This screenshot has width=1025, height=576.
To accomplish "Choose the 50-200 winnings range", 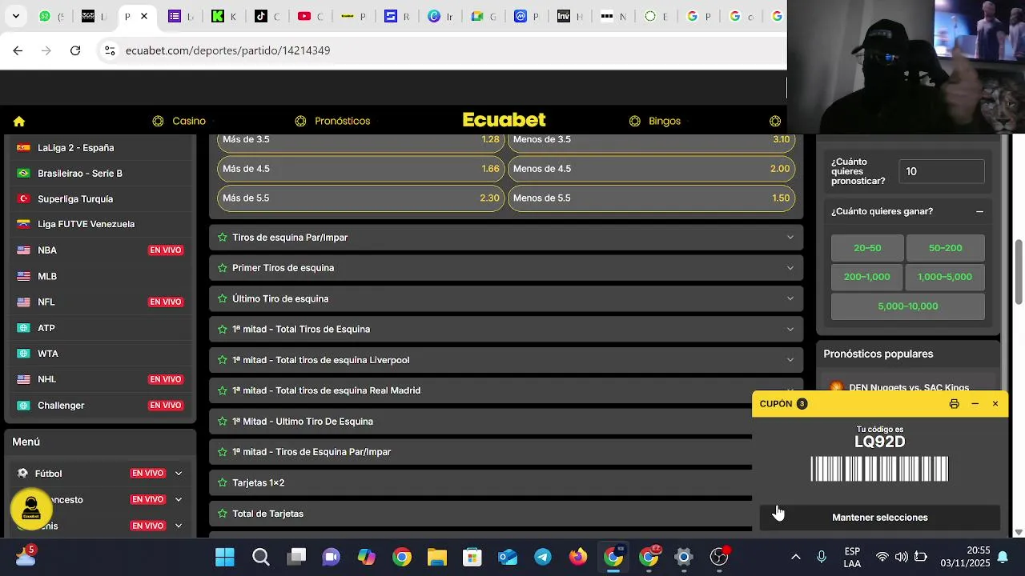I will 945,248.
